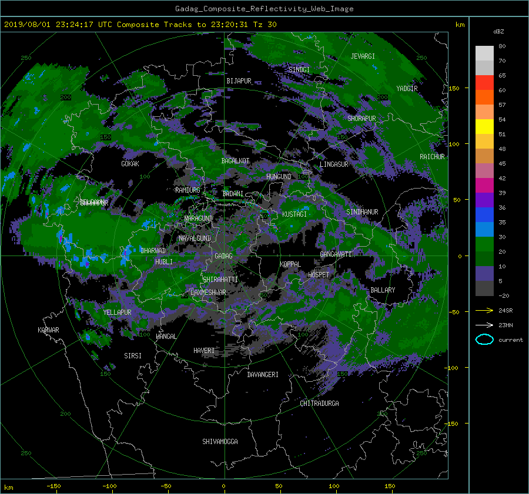Click the yellow 24SR track arrow in the legend

[x=484, y=310]
